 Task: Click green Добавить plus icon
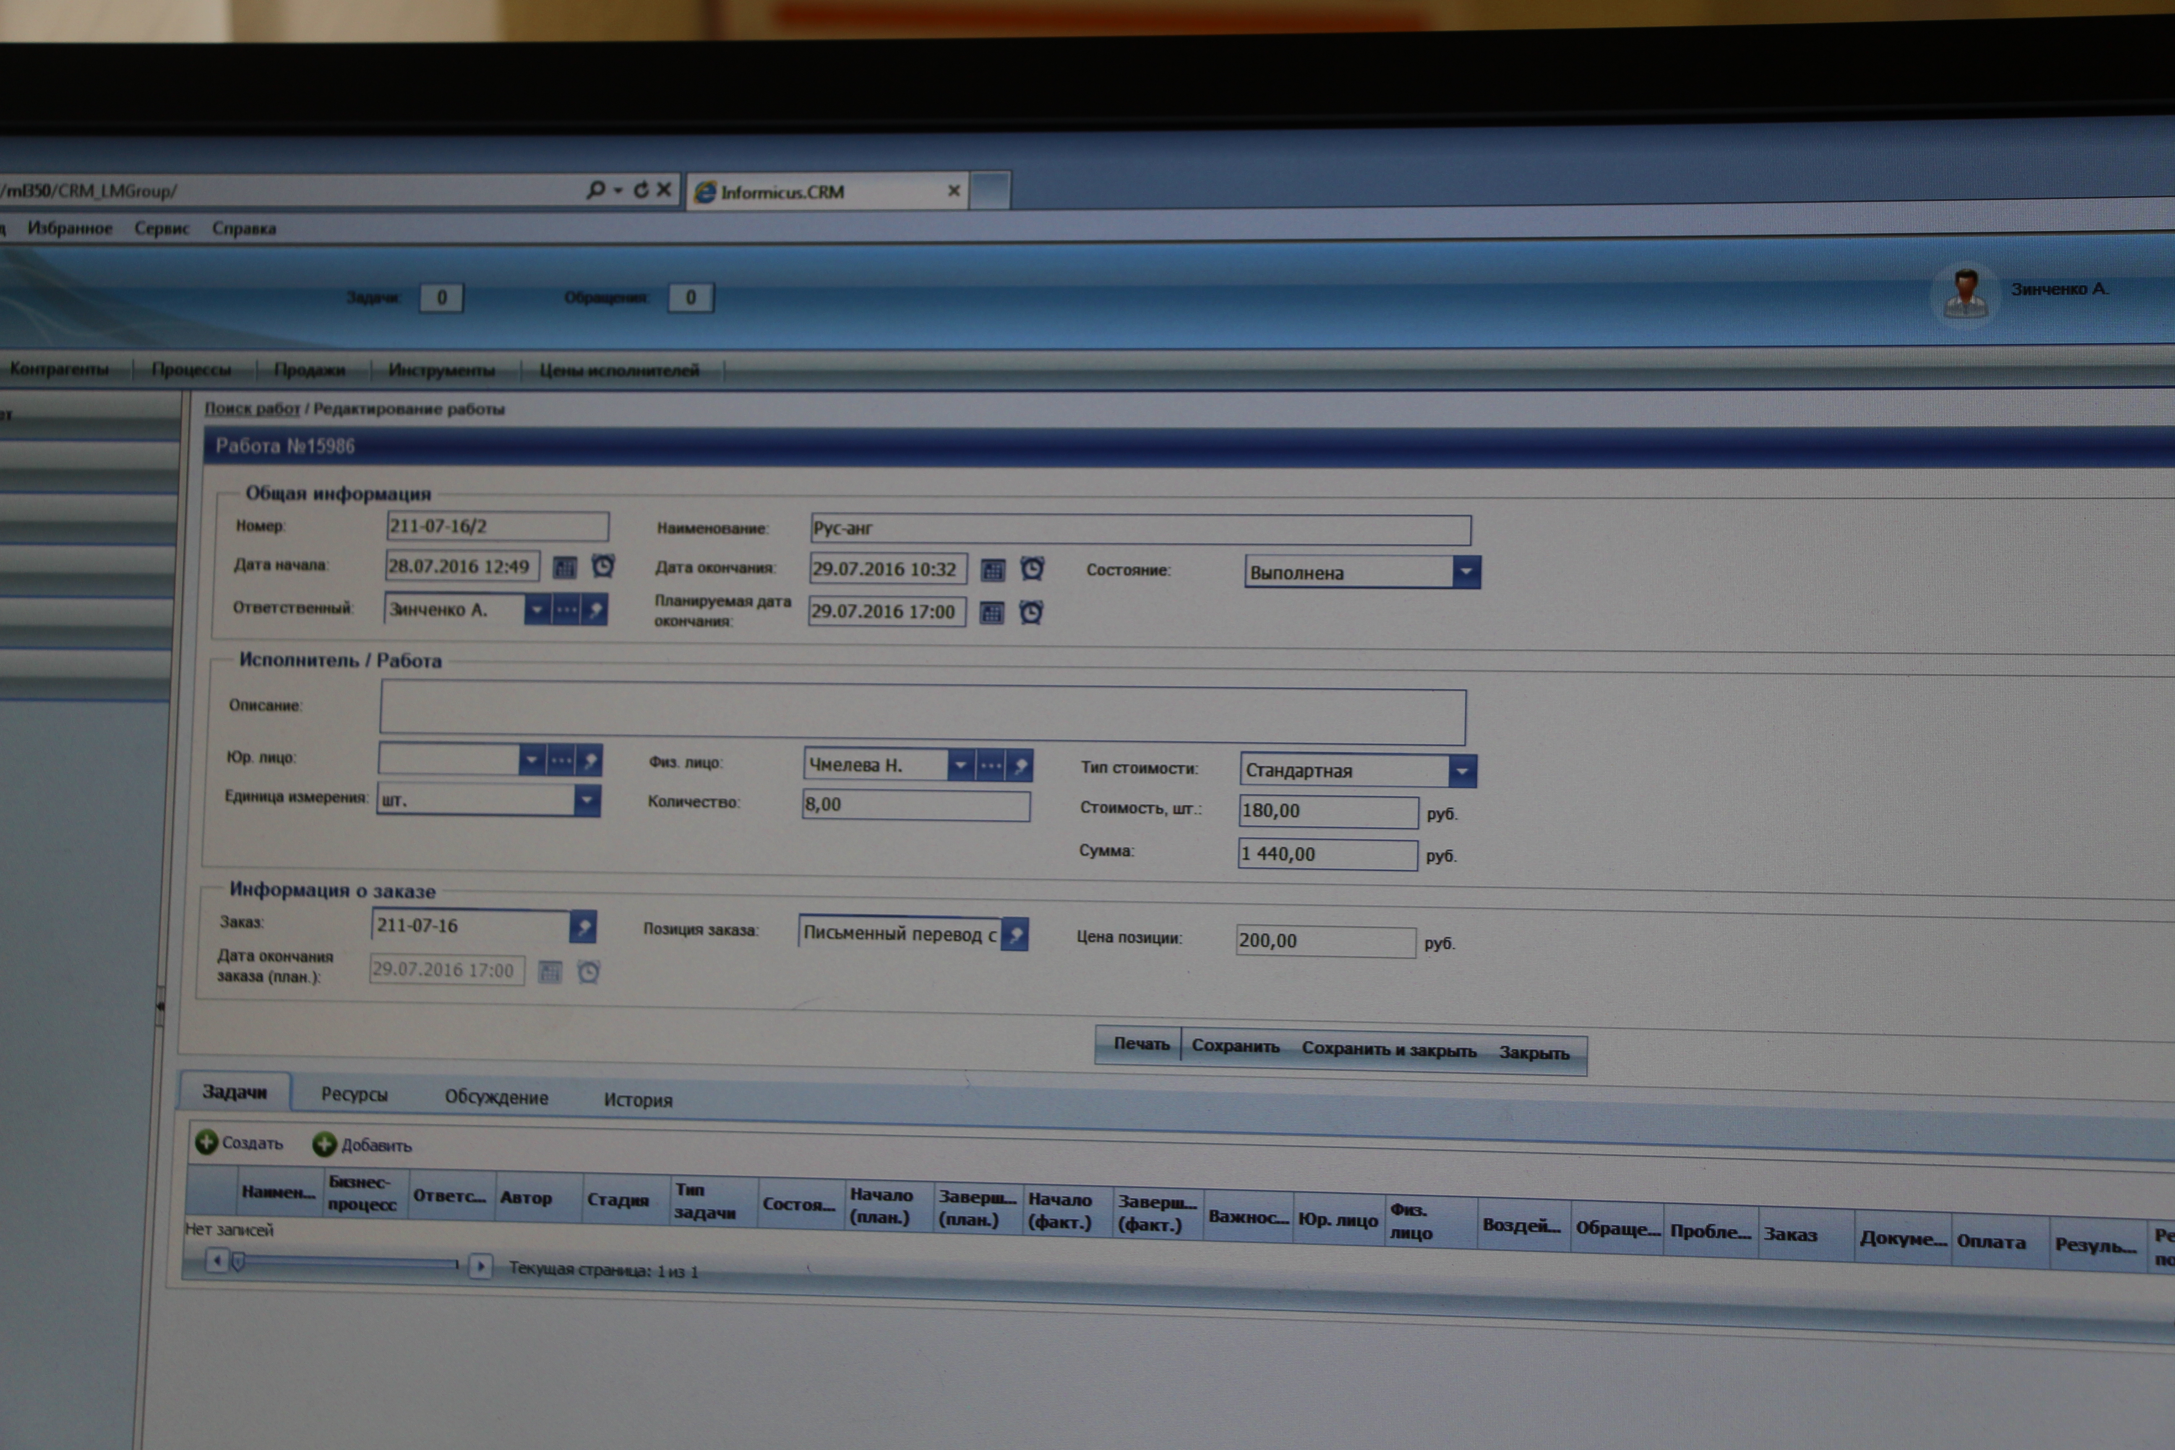(323, 1145)
